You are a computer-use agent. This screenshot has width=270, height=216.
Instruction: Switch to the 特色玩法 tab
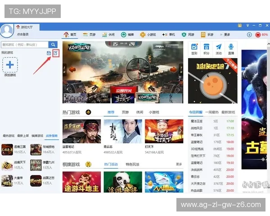point(132,164)
